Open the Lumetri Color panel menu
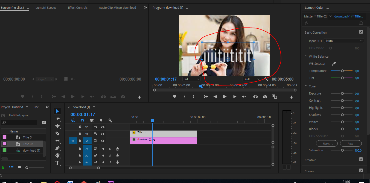Image resolution: width=370 pixels, height=183 pixels. point(328,8)
